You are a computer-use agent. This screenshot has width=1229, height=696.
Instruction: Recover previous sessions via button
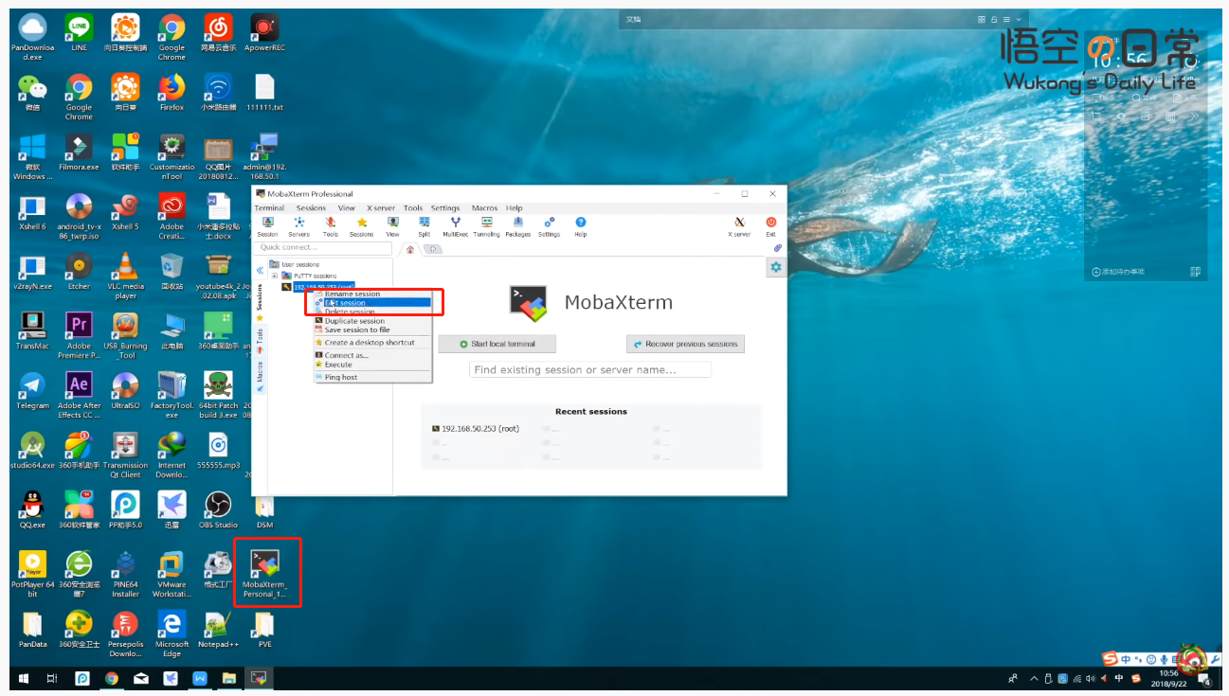[x=685, y=344]
